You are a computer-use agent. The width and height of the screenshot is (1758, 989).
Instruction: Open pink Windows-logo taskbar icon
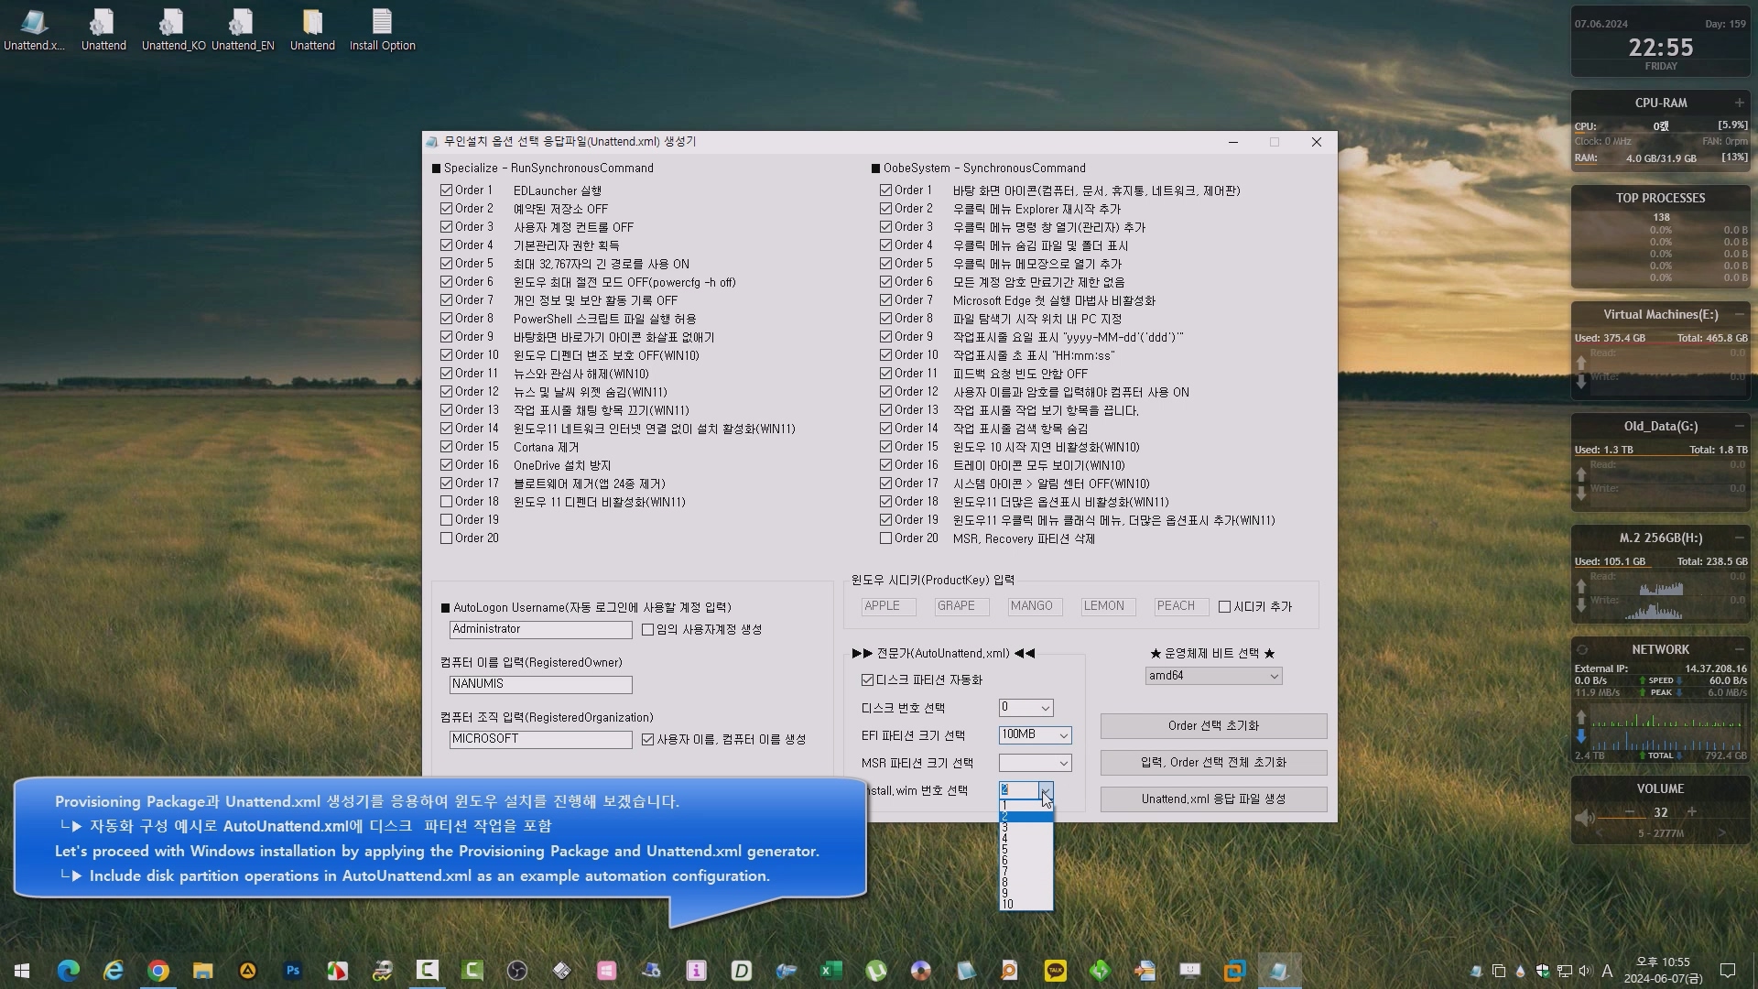(x=607, y=971)
